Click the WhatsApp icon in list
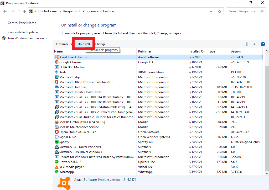Viewport: 269px width, 190px height. 56,172
